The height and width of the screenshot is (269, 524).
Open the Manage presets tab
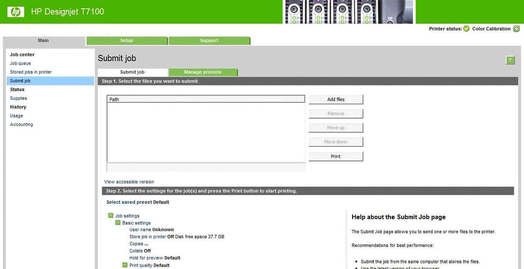pyautogui.click(x=203, y=72)
